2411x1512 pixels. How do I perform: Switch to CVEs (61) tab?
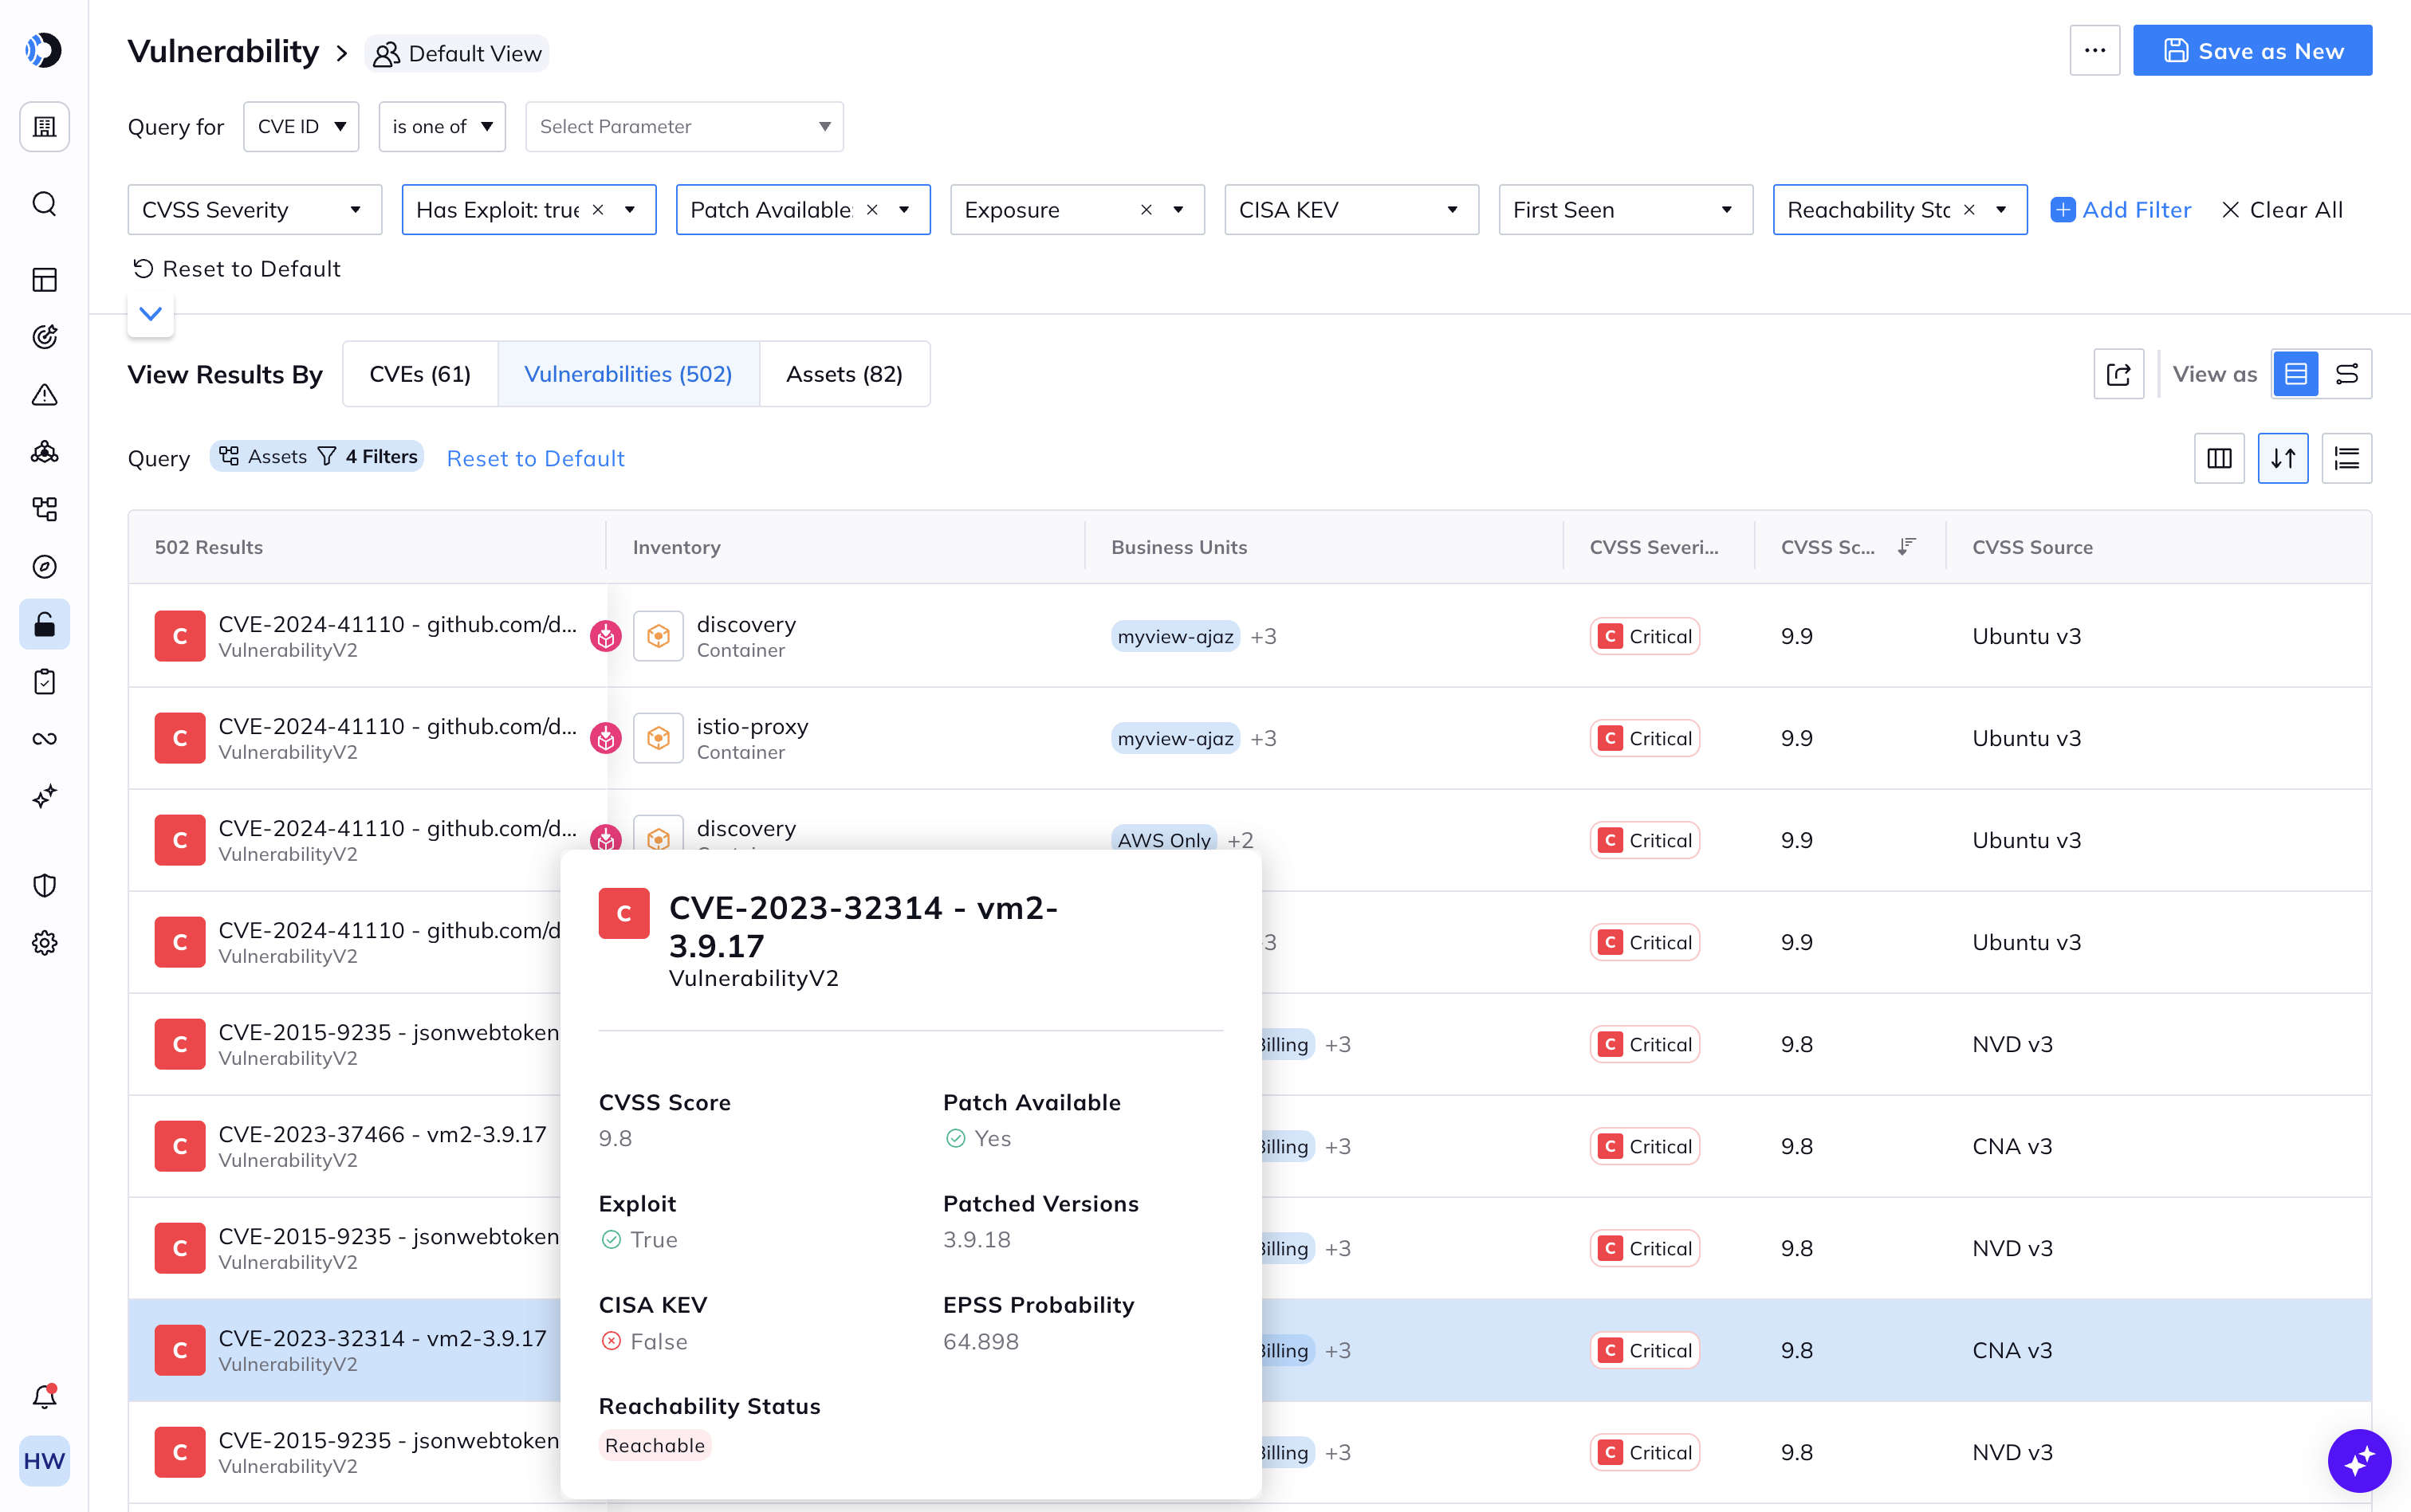[420, 374]
